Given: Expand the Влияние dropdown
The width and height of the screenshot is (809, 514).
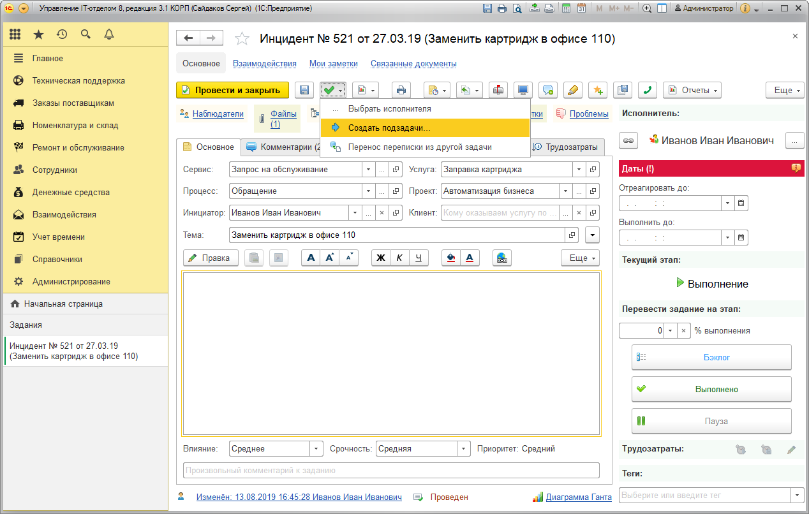Looking at the screenshot, I should [316, 449].
